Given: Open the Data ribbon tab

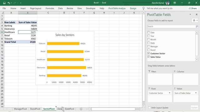Looking at the screenshot, I should click(60, 8).
